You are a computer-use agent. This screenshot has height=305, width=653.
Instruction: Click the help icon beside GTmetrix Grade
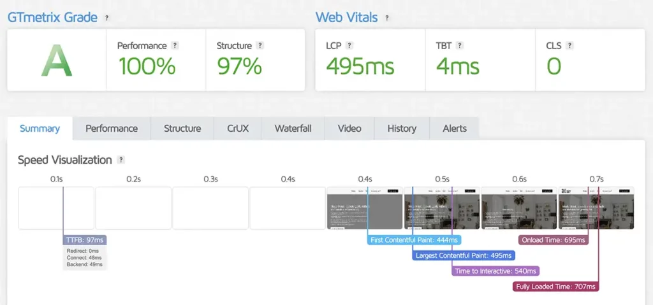click(106, 18)
